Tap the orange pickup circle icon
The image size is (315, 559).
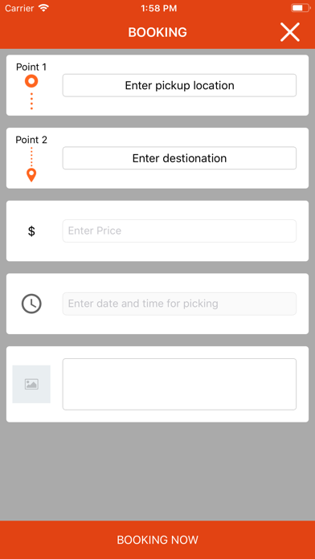coord(31,81)
